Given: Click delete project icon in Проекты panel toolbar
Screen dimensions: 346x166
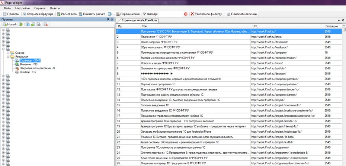Looking at the screenshot, I should [x=45, y=24].
